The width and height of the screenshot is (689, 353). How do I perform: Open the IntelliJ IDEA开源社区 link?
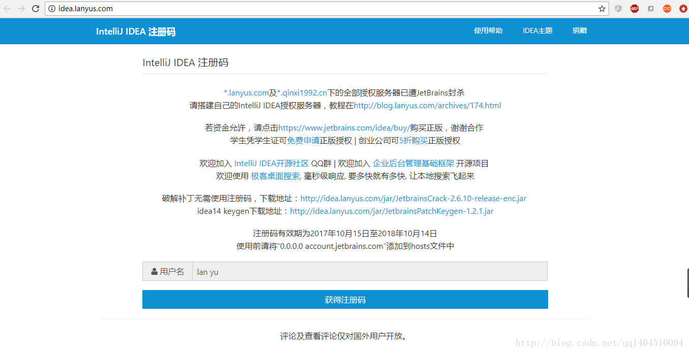coord(272,164)
